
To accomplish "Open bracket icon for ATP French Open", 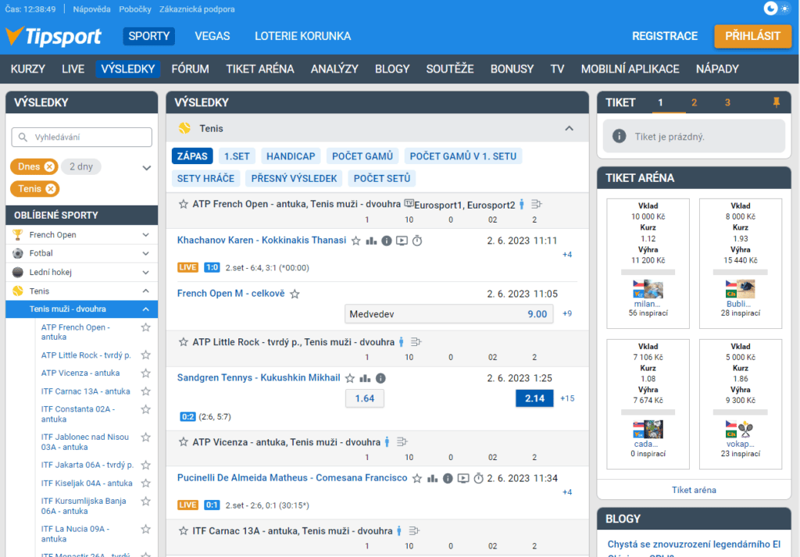I will point(536,204).
